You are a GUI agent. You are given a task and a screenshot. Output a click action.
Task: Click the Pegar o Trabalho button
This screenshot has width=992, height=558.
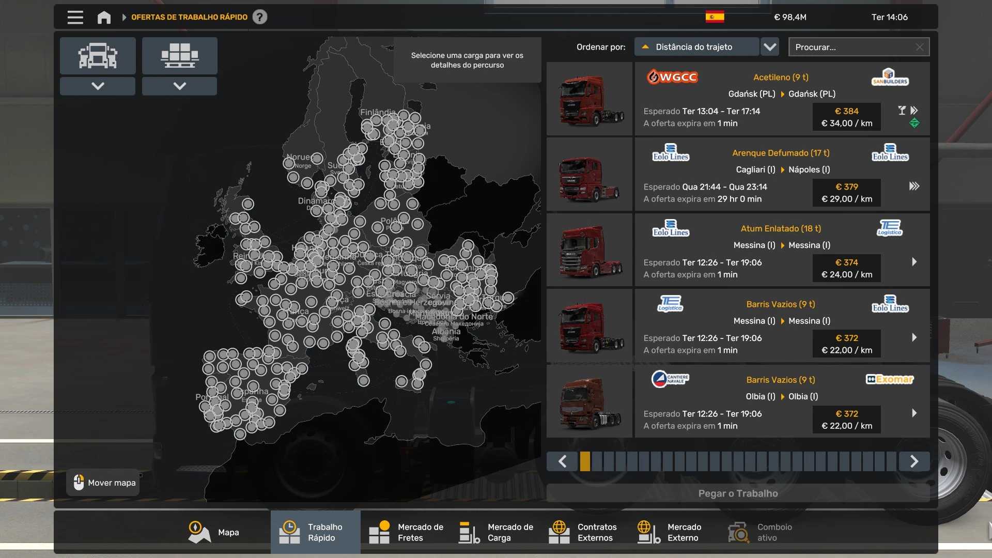pyautogui.click(x=738, y=493)
